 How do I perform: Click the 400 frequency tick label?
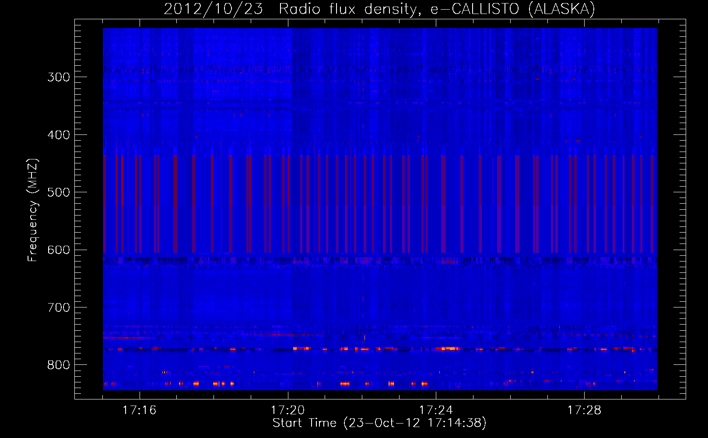coord(59,135)
